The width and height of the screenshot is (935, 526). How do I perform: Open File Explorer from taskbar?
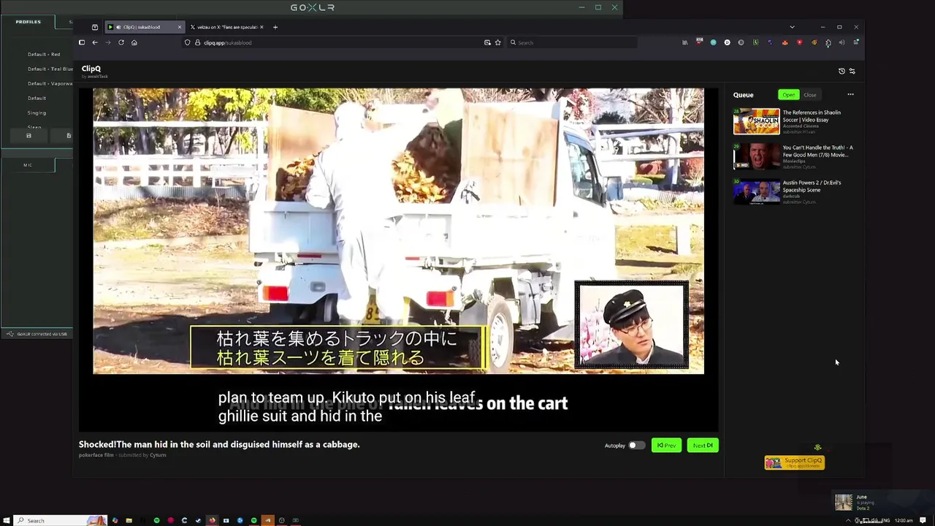click(129, 520)
